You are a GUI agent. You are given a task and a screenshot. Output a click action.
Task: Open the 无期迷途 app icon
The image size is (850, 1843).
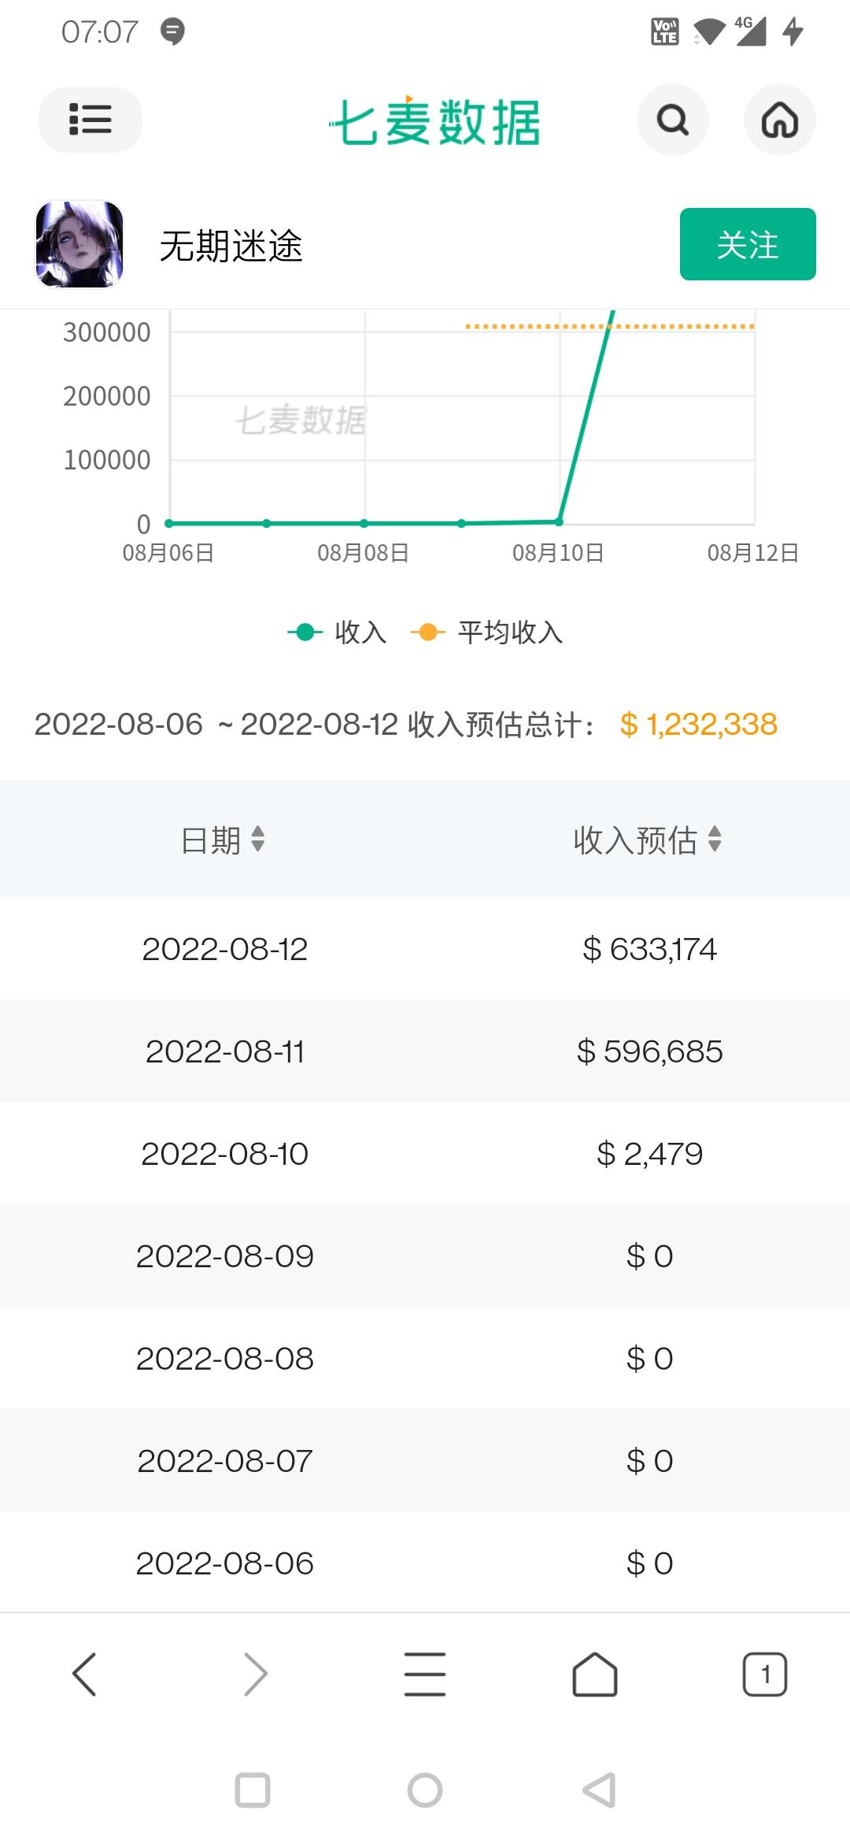79,244
